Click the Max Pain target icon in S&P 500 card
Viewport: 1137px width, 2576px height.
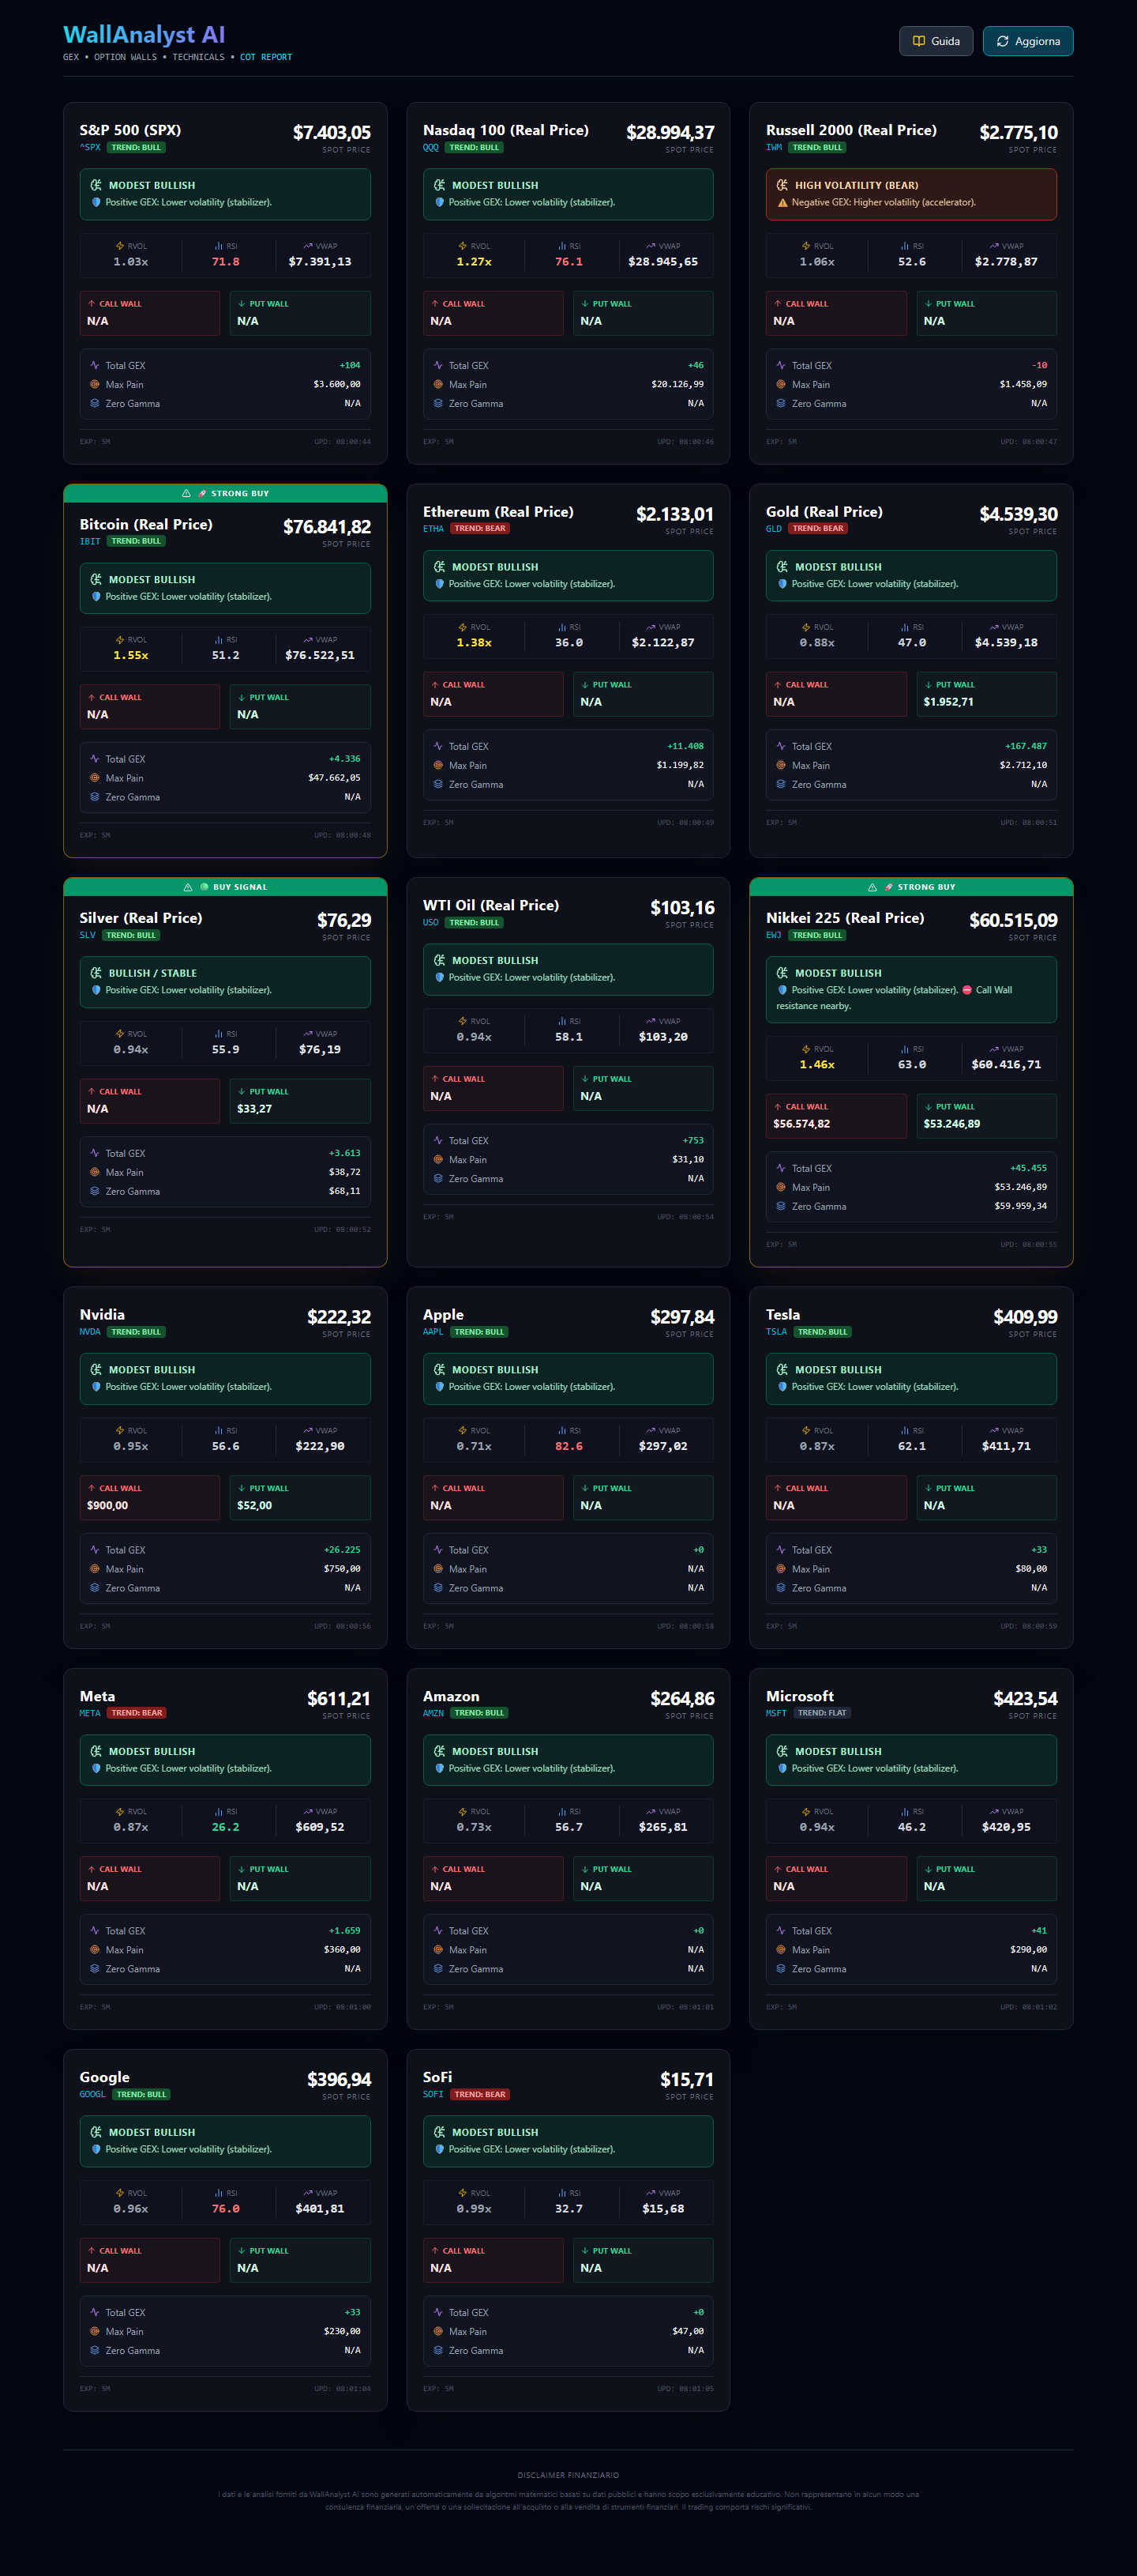pyautogui.click(x=95, y=384)
